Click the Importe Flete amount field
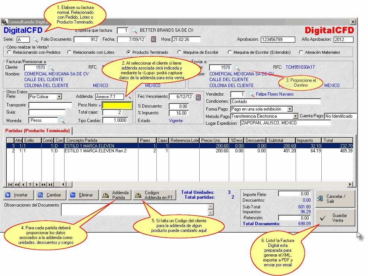 [x=294, y=194]
